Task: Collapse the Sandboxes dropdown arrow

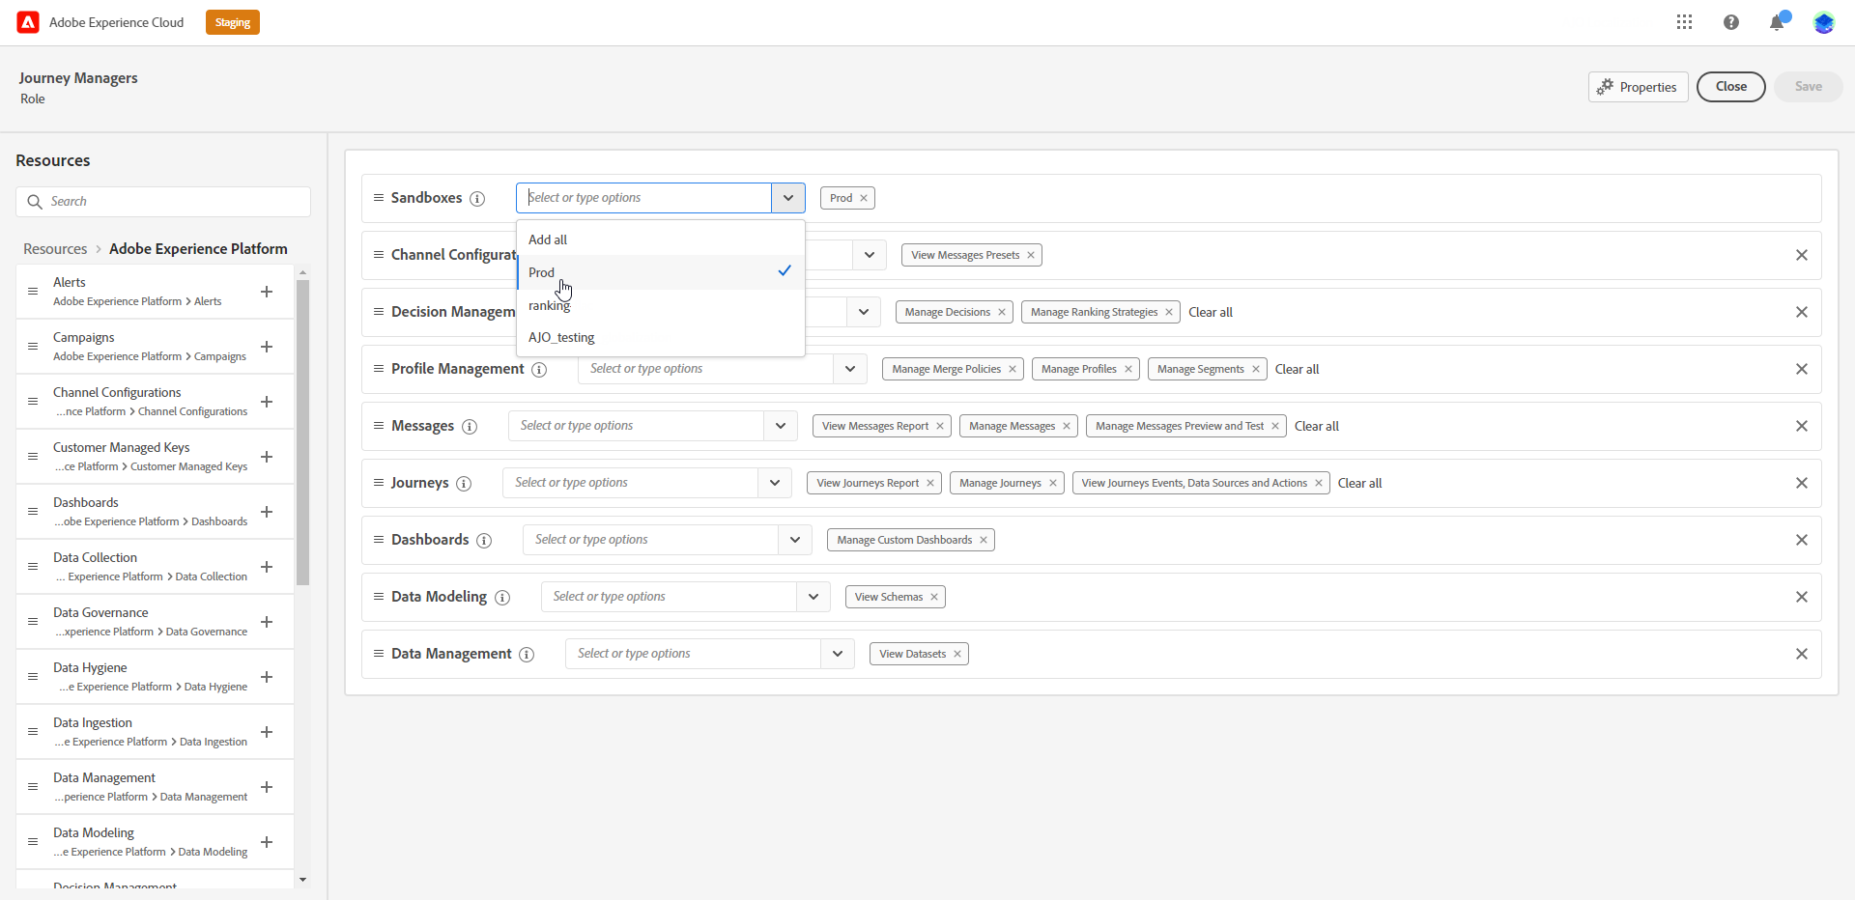Action: 788,198
